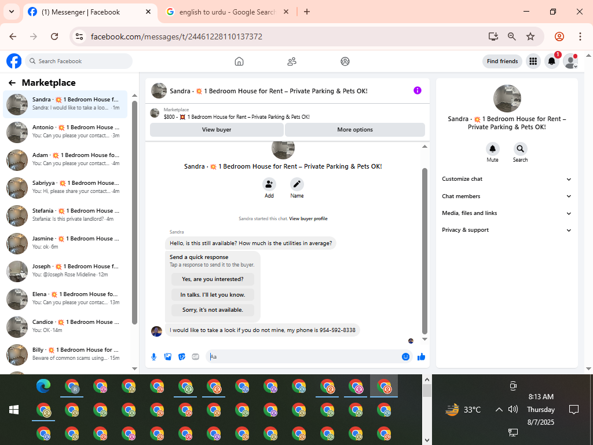593x445 pixels.
Task: Open Stefania's chat in the list
Action: (65, 215)
